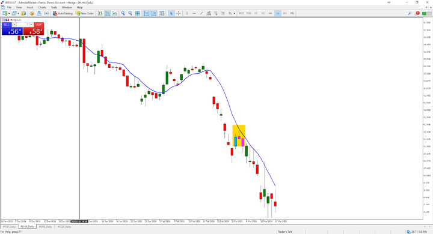Screen dimensions: 433x234
Task: Restore the inner chart window
Action: [426, 7]
